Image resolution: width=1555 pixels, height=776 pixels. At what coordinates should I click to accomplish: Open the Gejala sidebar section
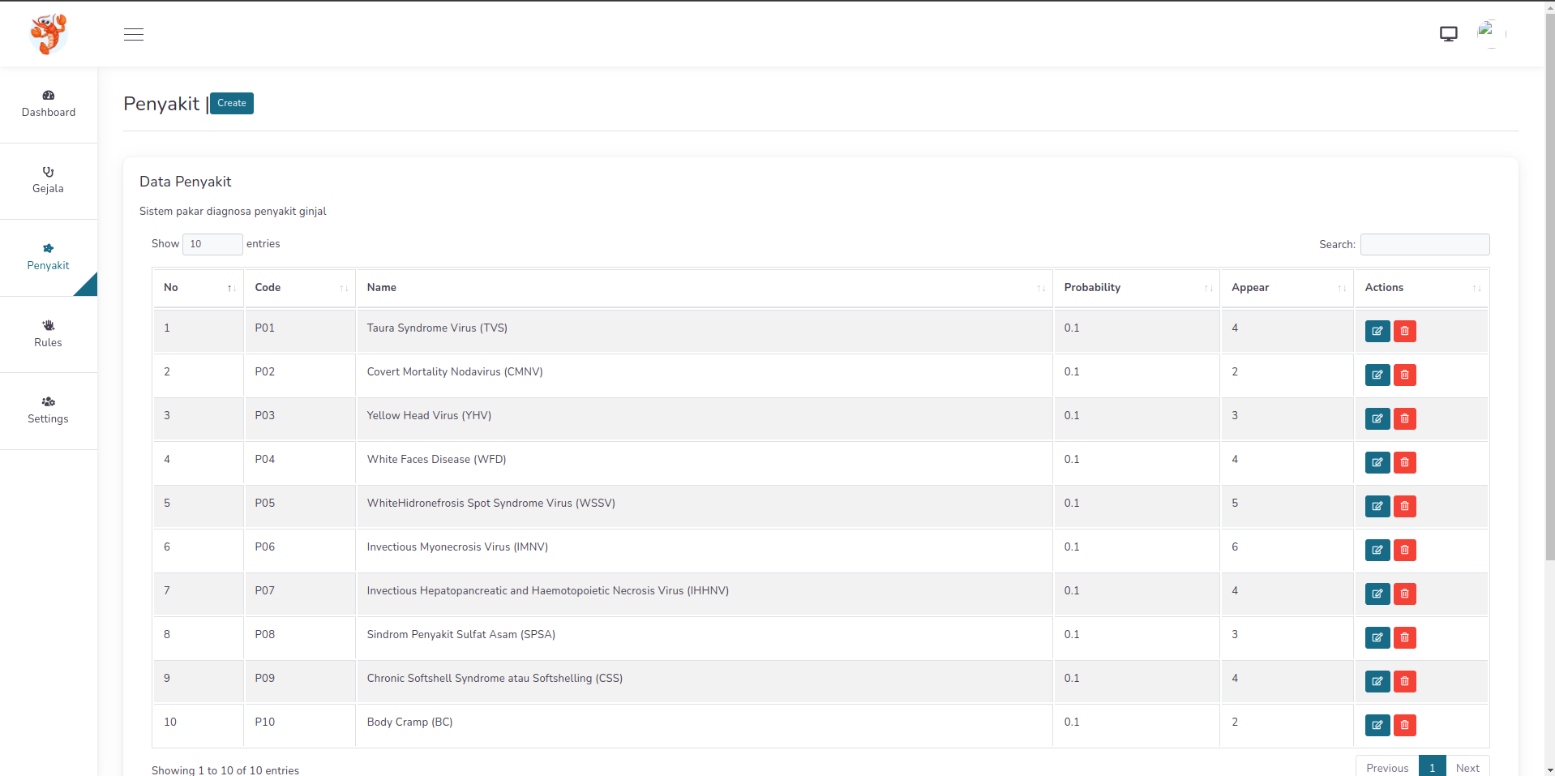49,181
